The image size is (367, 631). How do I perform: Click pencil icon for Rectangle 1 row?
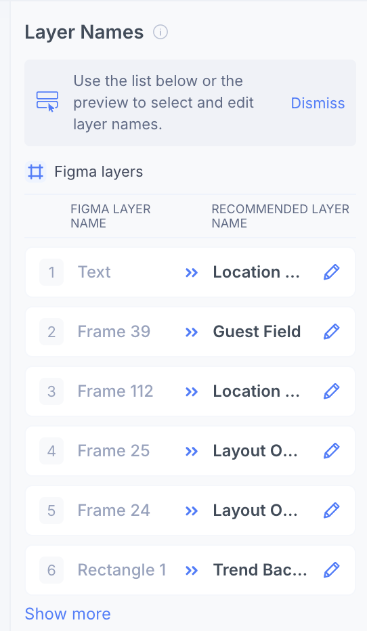pyautogui.click(x=332, y=570)
